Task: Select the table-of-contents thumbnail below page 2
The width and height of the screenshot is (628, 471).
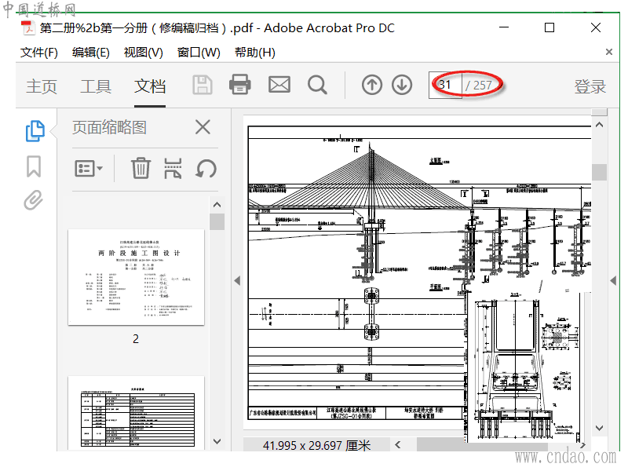Action: tap(136, 413)
